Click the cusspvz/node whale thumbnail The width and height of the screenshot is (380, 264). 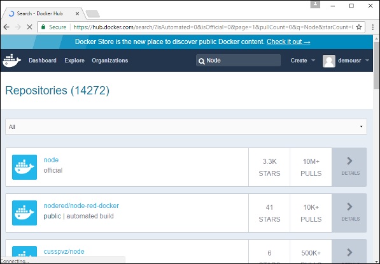coord(24,252)
